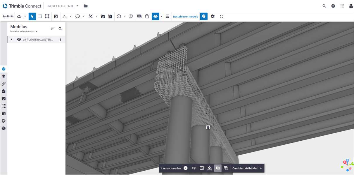Select the arrow selection tool
The width and height of the screenshot is (354, 175).
tap(32, 16)
